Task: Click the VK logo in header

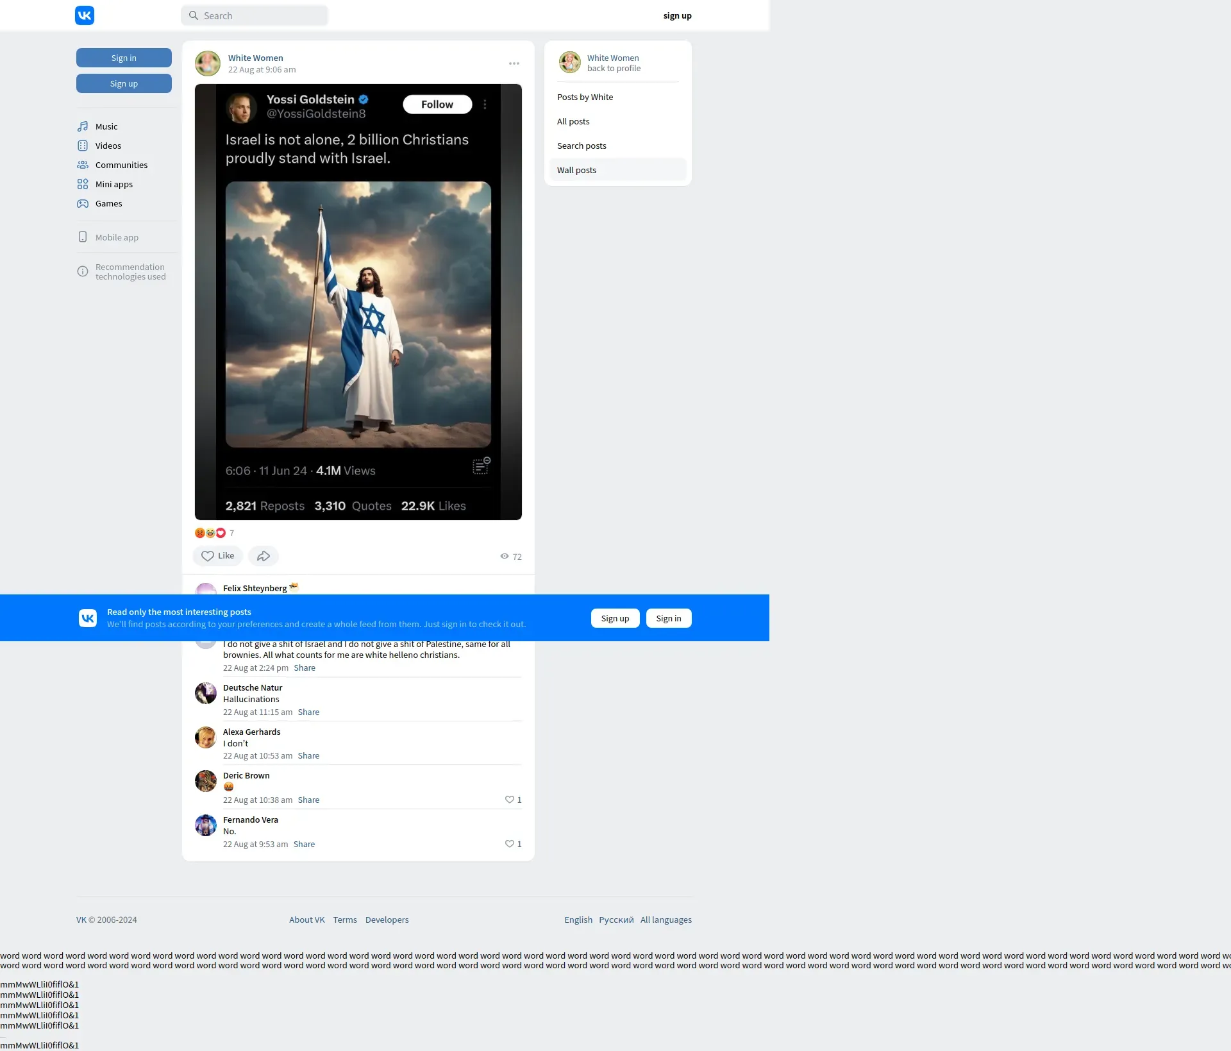Action: coord(85,15)
